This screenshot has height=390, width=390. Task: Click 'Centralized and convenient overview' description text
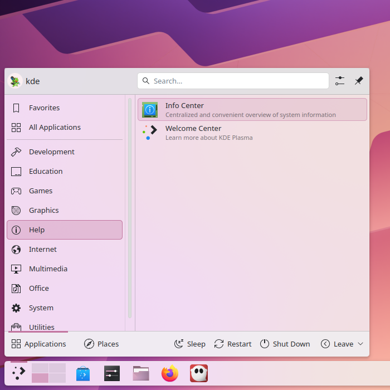pyautogui.click(x=251, y=115)
